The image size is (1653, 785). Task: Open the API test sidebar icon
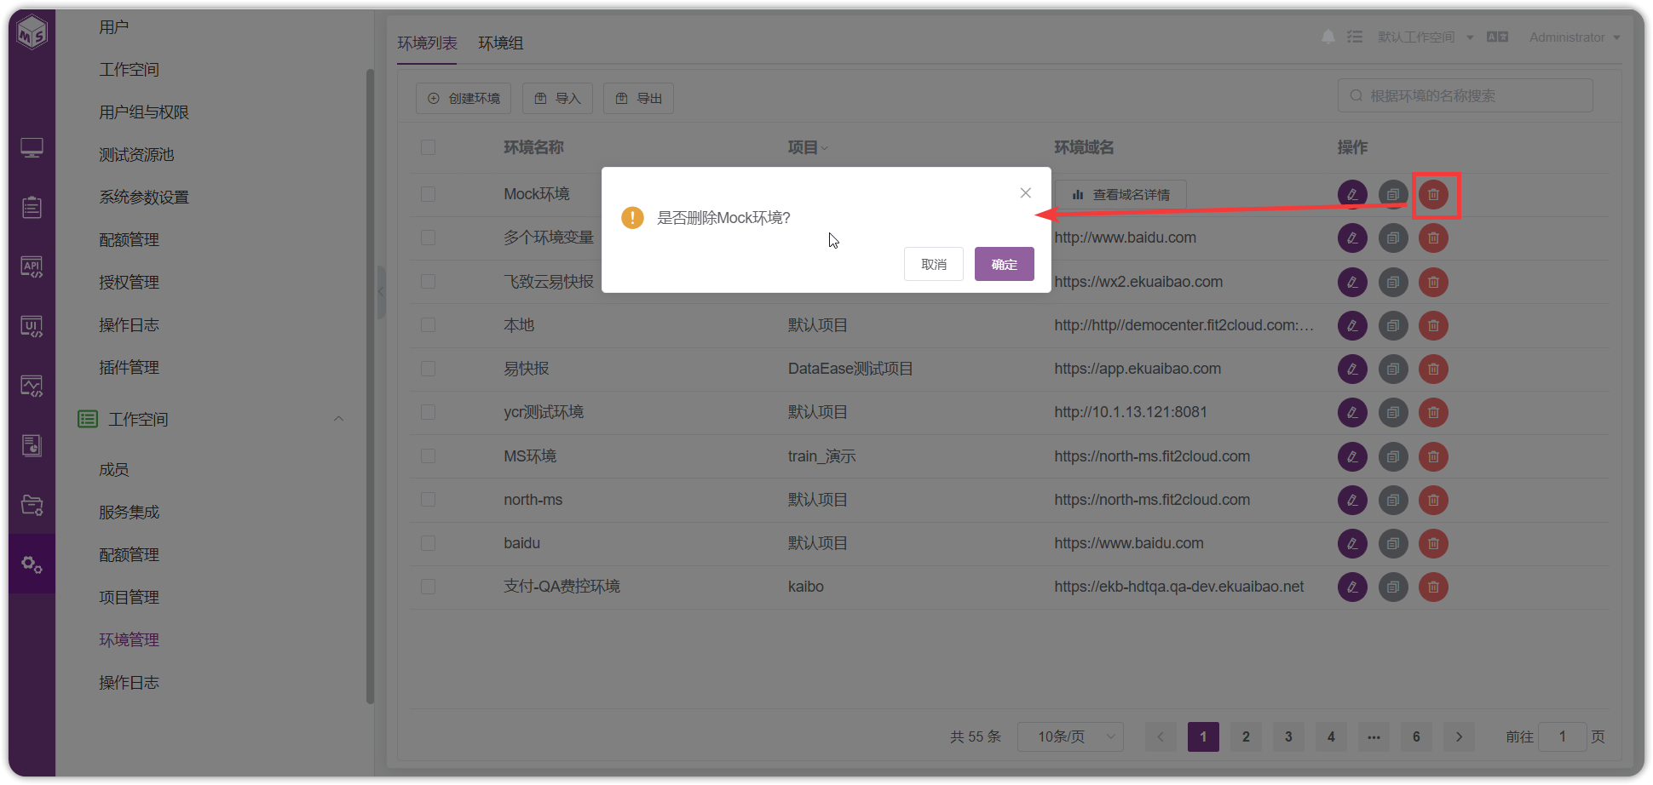pos(32,266)
